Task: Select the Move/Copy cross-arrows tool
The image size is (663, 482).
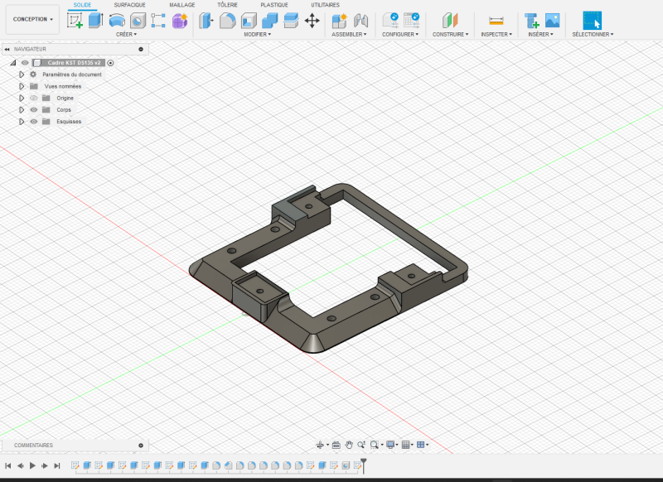Action: (x=312, y=20)
